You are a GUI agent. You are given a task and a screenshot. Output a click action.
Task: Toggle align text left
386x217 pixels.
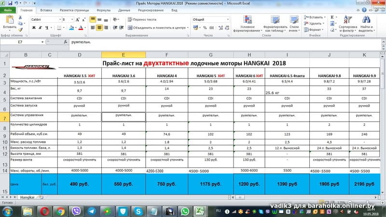pyautogui.click(x=93, y=27)
